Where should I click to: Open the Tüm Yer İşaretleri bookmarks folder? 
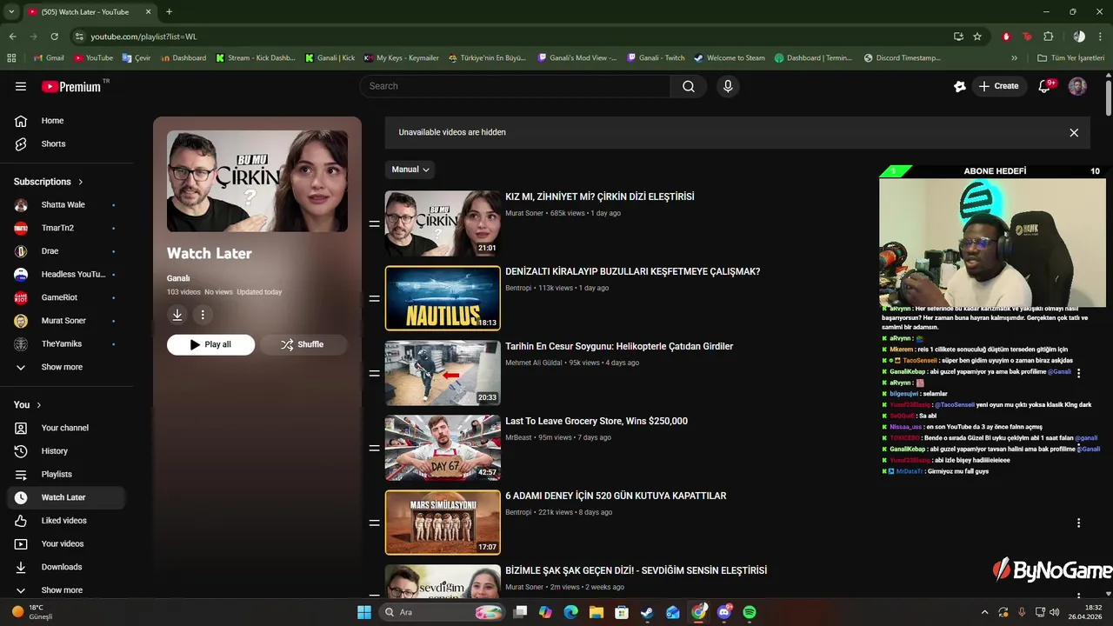1071,58
